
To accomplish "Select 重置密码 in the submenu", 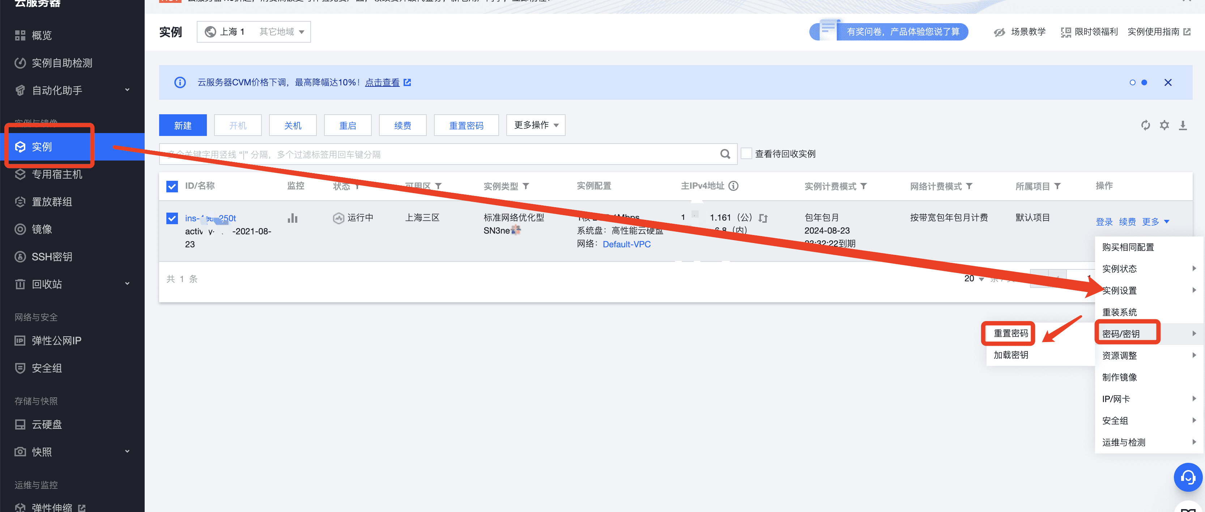I will [1010, 333].
